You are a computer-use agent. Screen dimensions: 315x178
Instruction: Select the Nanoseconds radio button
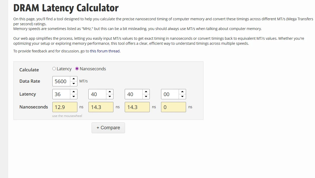(x=77, y=69)
